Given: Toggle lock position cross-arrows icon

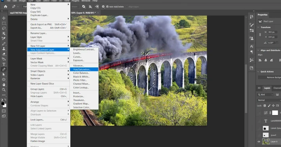Looking at the screenshot, I should pyautogui.click(x=273, y=106).
